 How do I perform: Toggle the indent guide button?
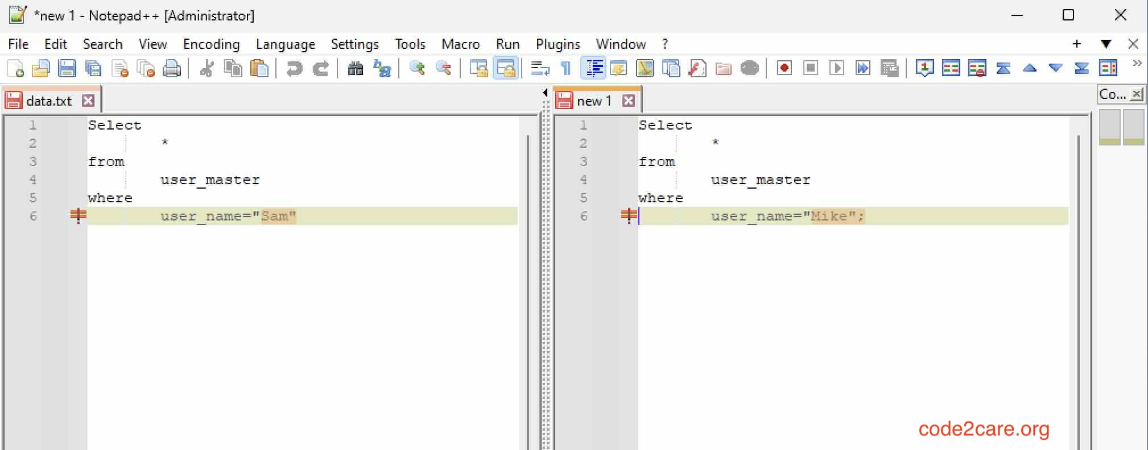point(593,69)
